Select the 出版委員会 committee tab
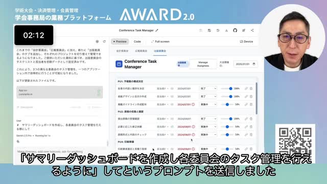 coord(160,51)
